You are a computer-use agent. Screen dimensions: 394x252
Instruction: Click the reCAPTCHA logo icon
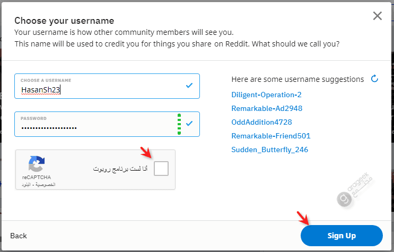pos(37,164)
